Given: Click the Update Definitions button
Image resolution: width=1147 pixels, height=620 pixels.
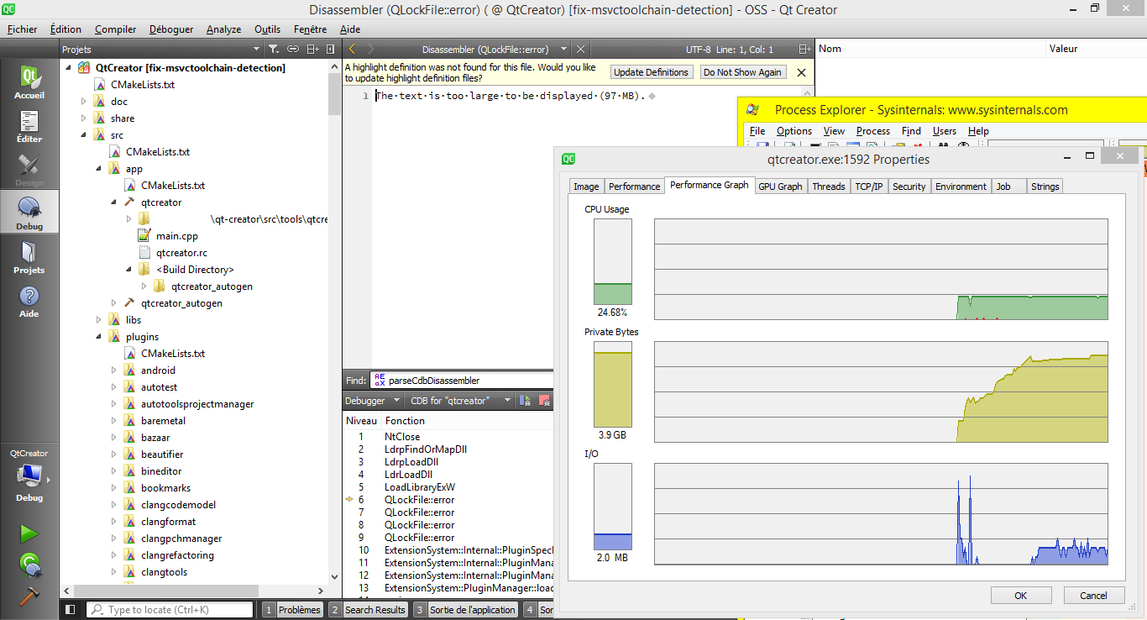Looking at the screenshot, I should pyautogui.click(x=651, y=72).
